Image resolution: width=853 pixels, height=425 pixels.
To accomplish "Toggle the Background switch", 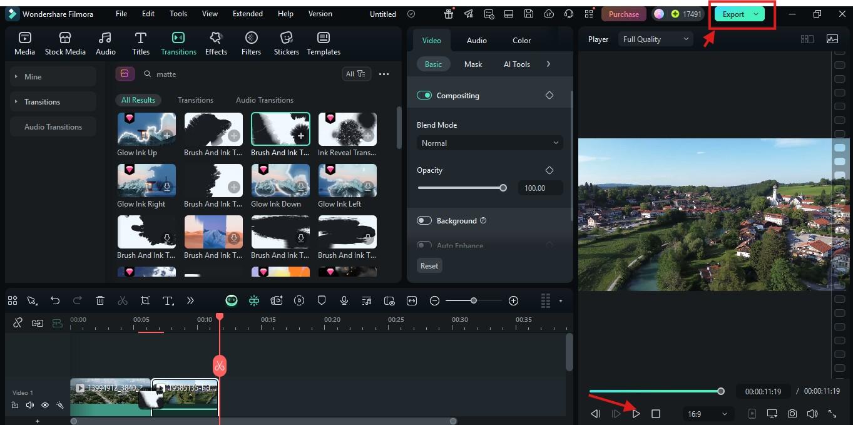I will [424, 220].
